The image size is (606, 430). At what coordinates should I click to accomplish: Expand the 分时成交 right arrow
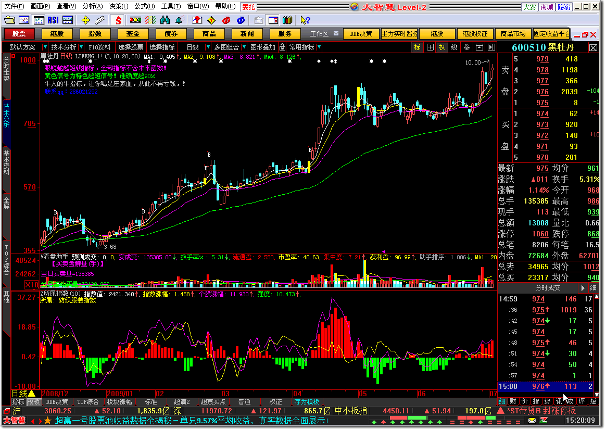click(x=583, y=288)
